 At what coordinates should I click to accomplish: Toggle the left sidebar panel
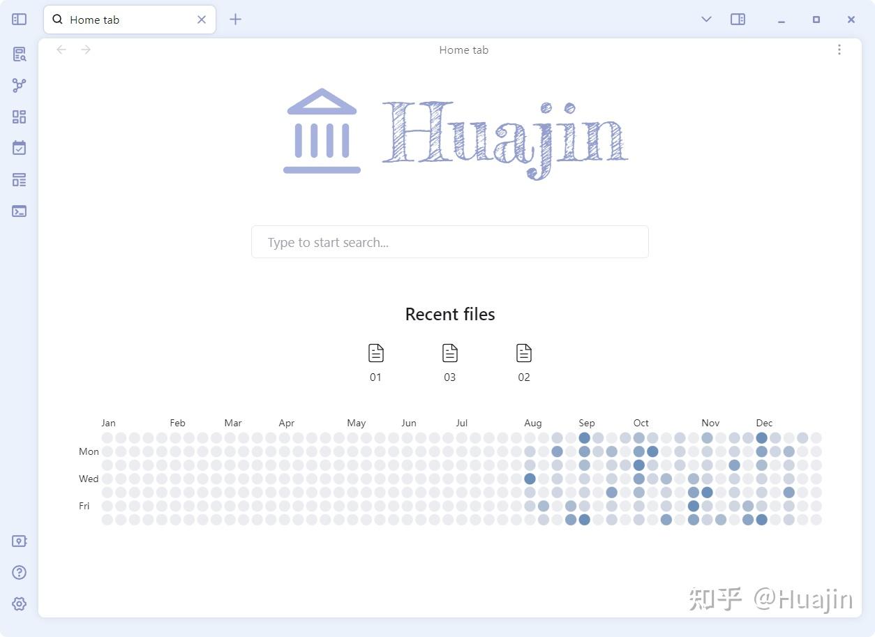[20, 20]
